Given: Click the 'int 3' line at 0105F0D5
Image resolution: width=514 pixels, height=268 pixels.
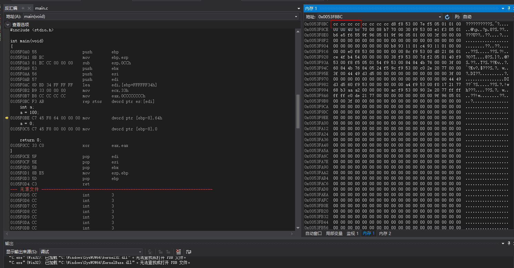Looking at the screenshot, I should [x=62, y=195].
